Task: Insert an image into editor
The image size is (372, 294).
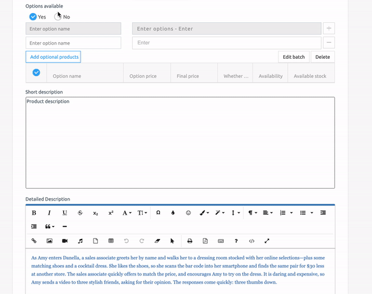Action: 50,241
